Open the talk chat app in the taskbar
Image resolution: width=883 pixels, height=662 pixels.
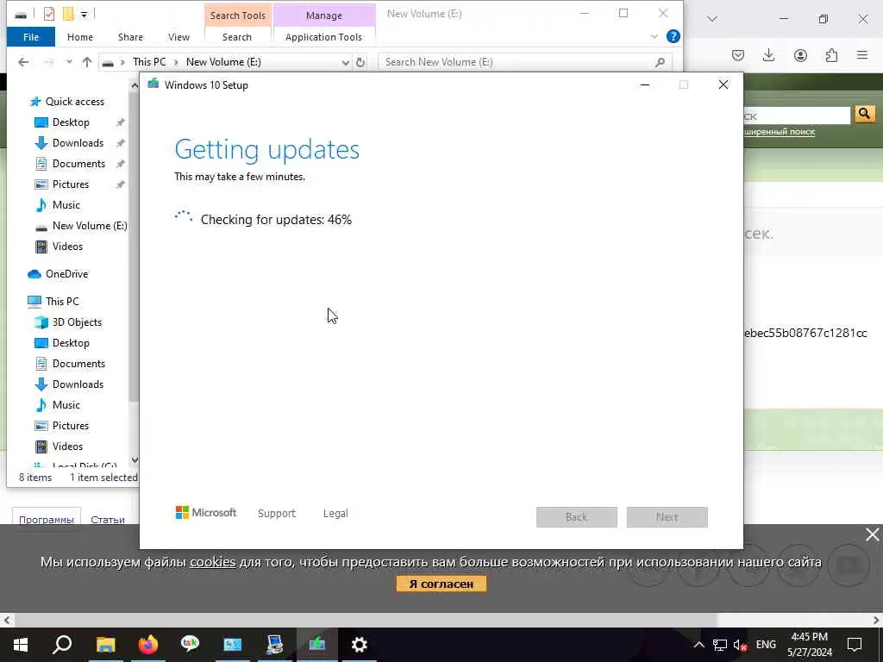point(191,643)
